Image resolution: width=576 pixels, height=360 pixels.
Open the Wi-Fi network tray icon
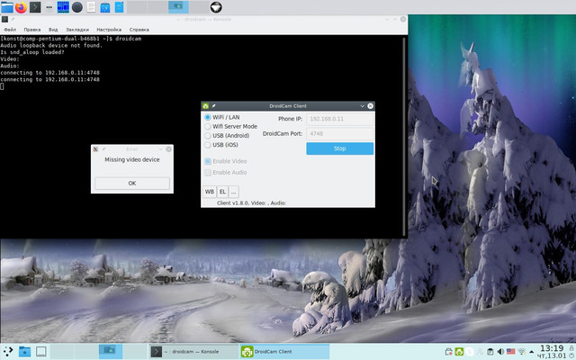521,352
